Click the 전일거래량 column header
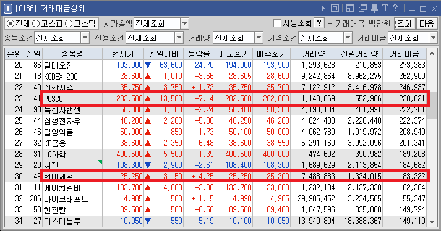 click(x=359, y=54)
